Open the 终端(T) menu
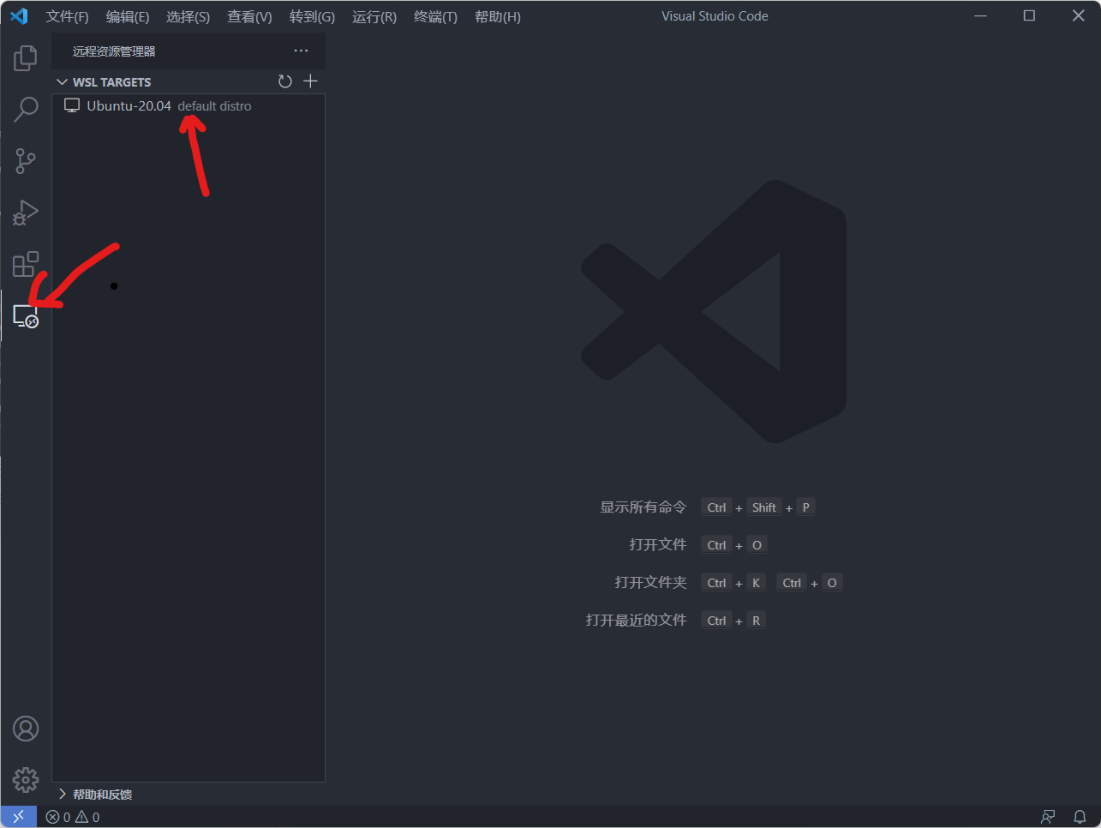Screen dimensions: 1101x828 435,16
